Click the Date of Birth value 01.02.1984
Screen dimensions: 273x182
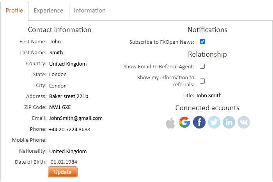coord(64,162)
